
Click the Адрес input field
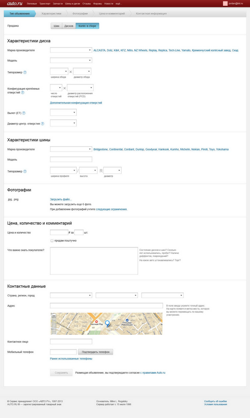coord(106,306)
